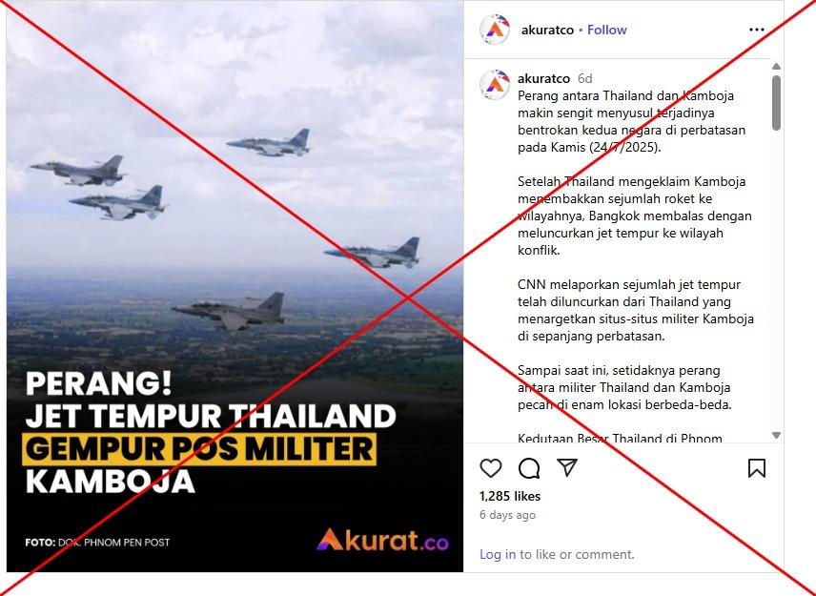The width and height of the screenshot is (816, 596).
Task: Open akuratco username in post header
Action: (547, 30)
